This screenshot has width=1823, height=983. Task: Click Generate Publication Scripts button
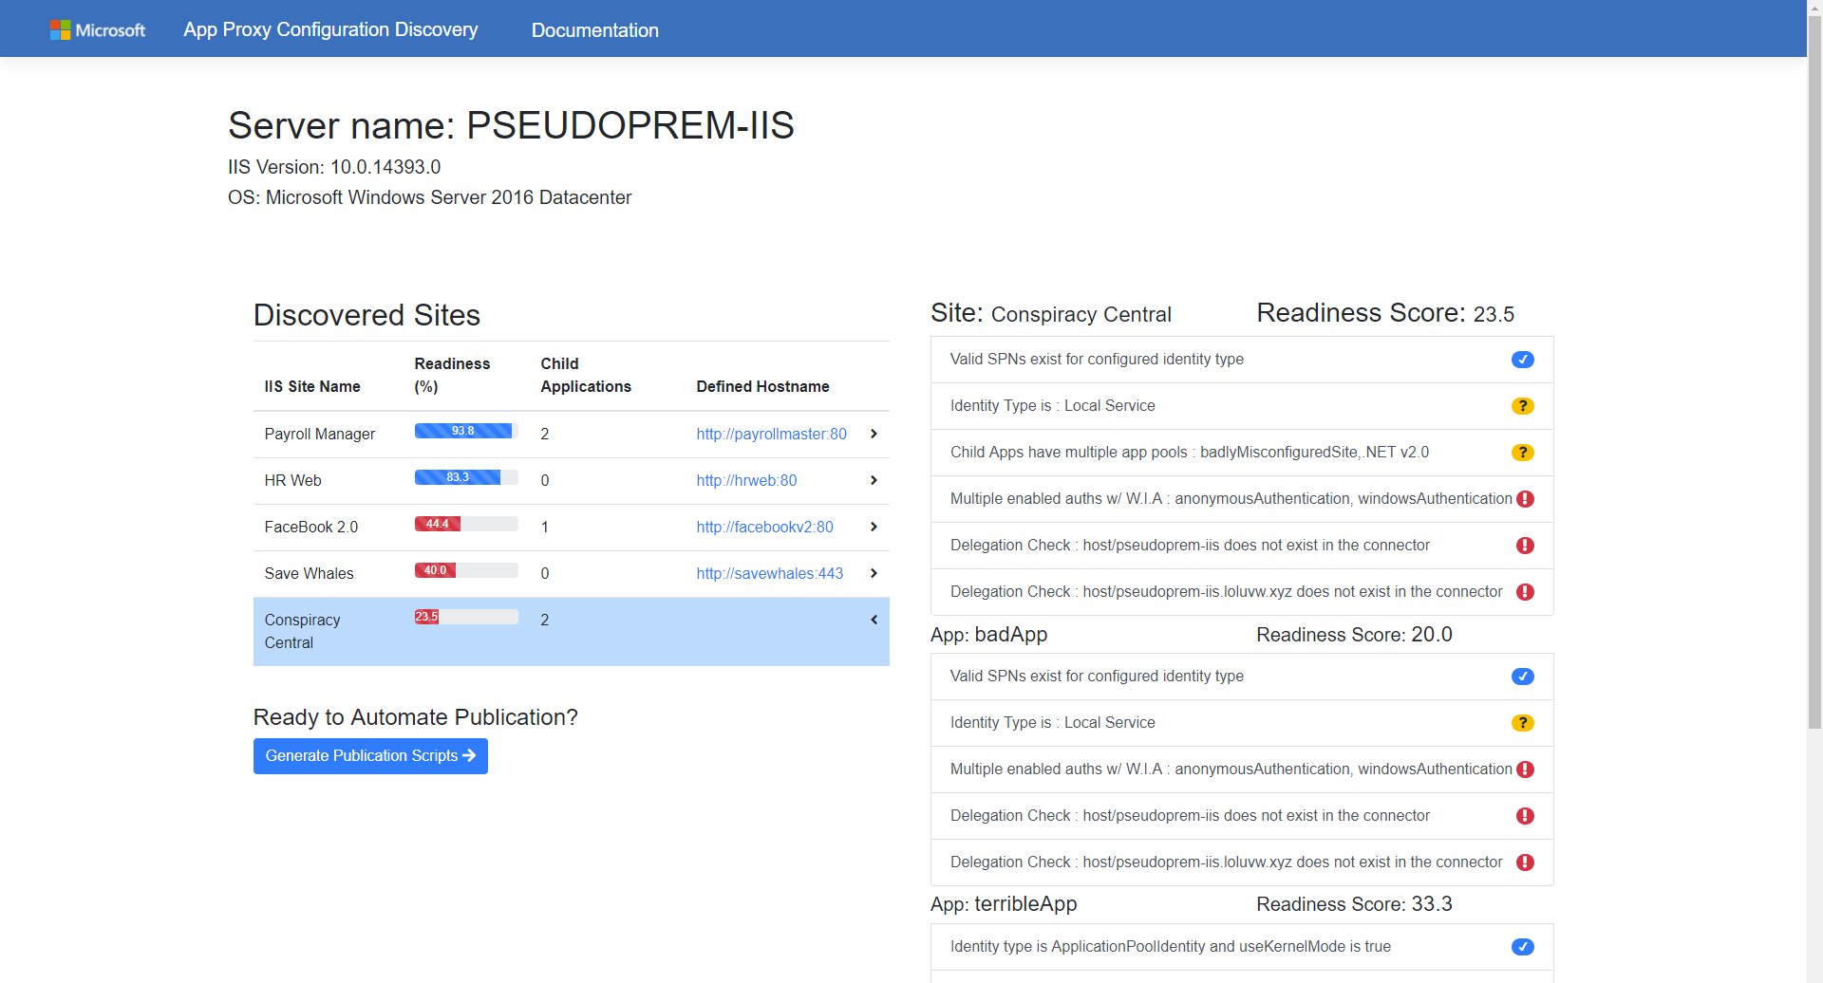pyautogui.click(x=370, y=756)
